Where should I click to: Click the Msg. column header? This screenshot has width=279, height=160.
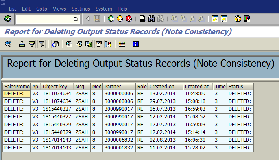click(82, 87)
